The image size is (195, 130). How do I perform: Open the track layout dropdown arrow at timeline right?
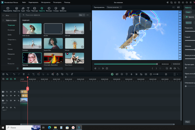click(x=178, y=74)
